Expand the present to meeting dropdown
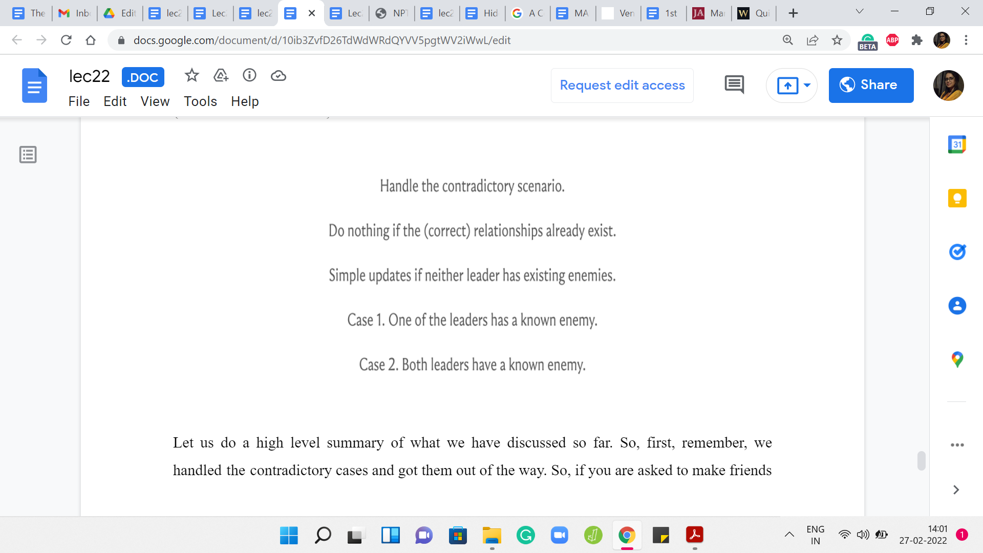983x553 pixels. (x=807, y=85)
